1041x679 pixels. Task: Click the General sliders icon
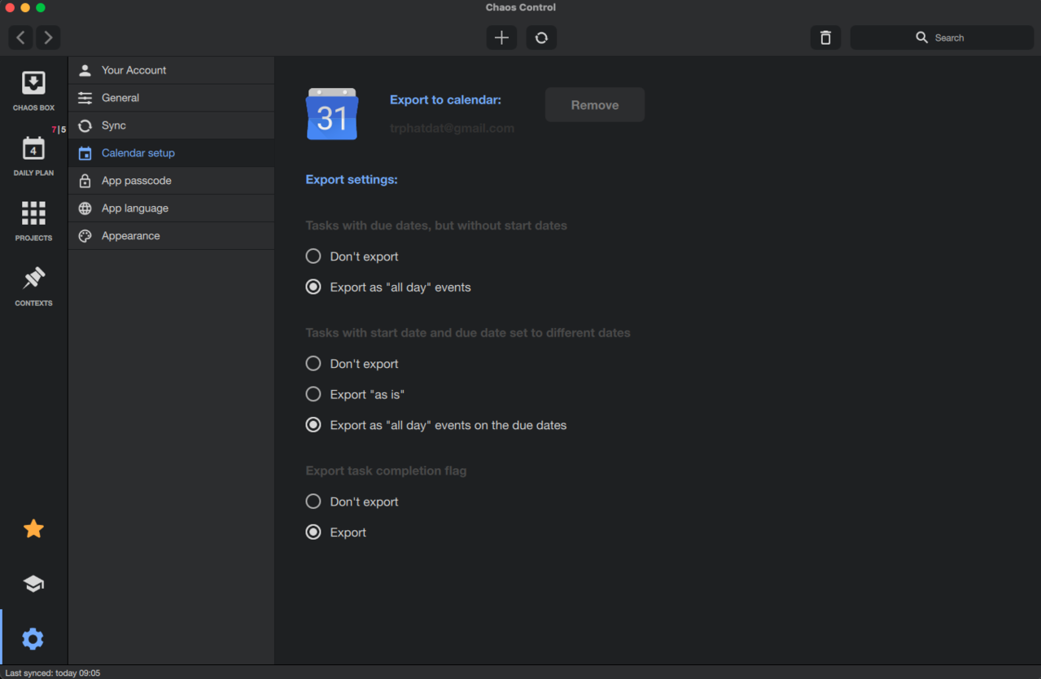click(x=85, y=98)
